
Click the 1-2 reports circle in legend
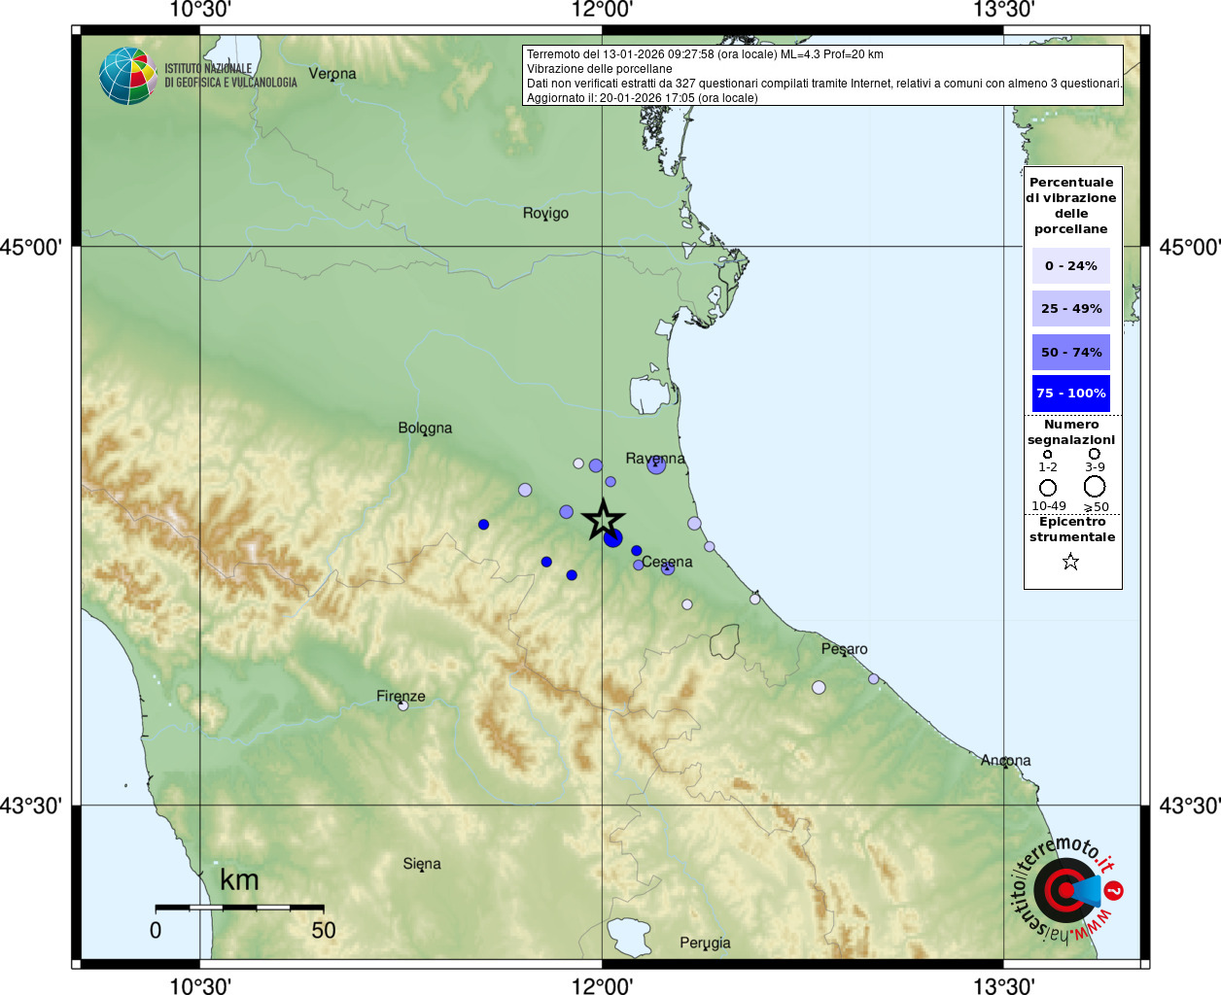(x=1047, y=454)
